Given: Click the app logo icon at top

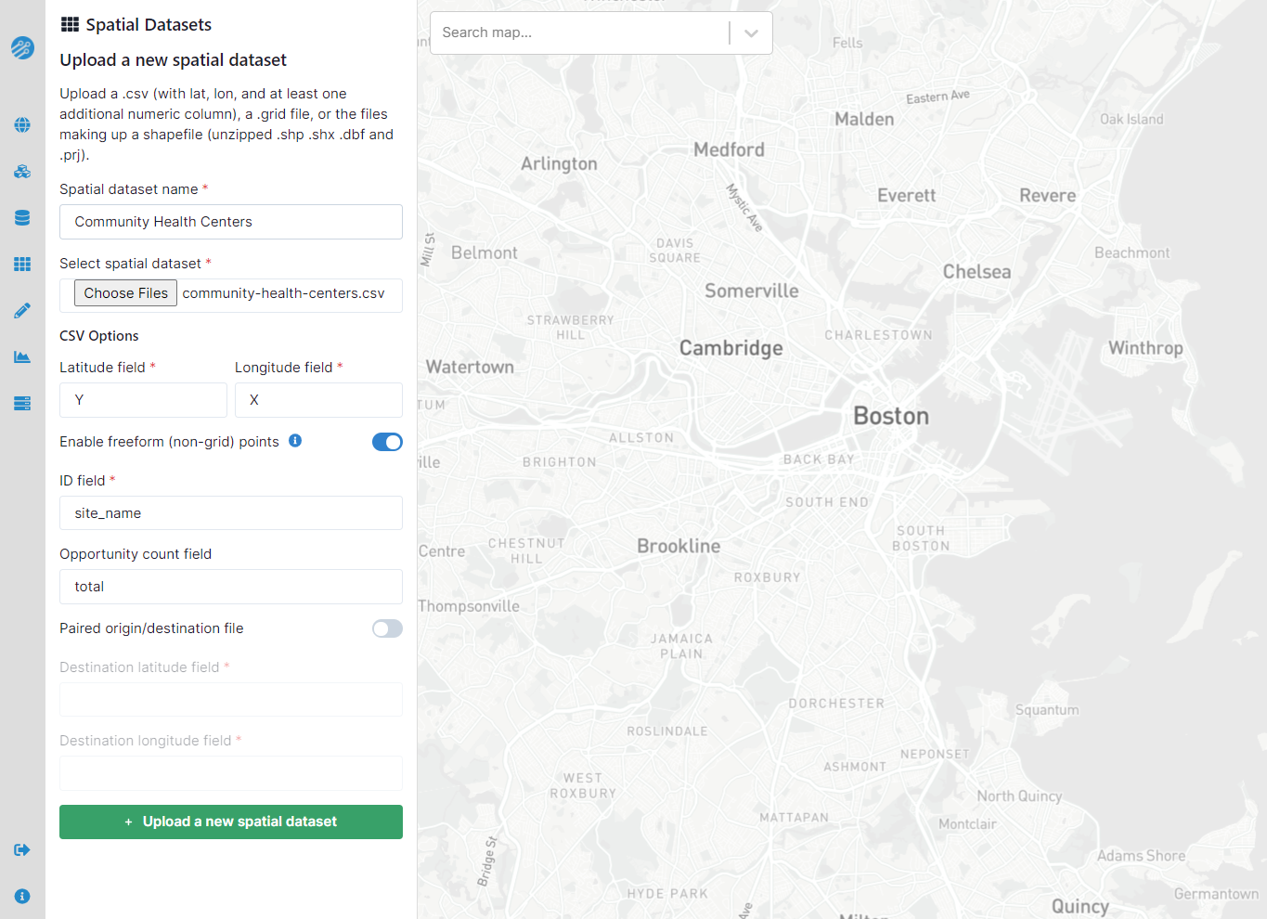Looking at the screenshot, I should [x=21, y=47].
